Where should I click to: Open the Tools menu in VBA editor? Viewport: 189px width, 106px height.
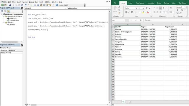tap(41, 2)
